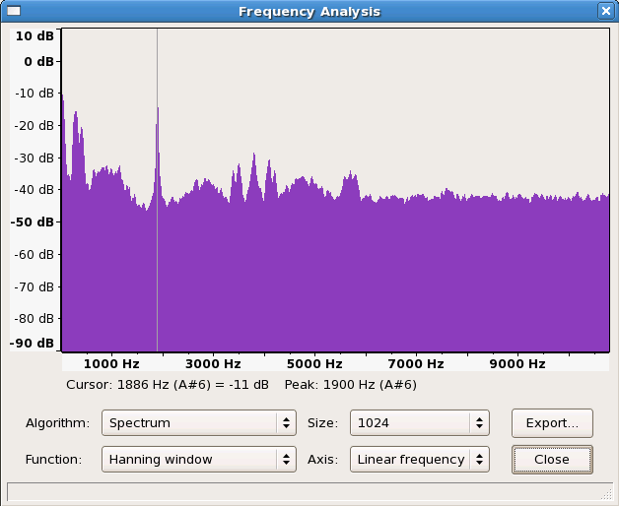
Task: Click the Function: label
Action: point(53,460)
